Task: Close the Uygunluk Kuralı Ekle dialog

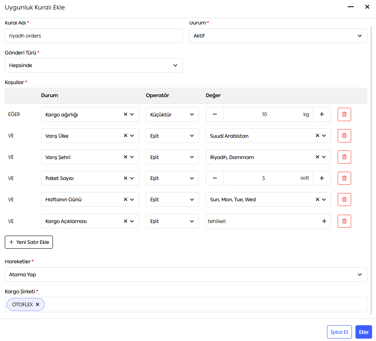Action: point(367,7)
